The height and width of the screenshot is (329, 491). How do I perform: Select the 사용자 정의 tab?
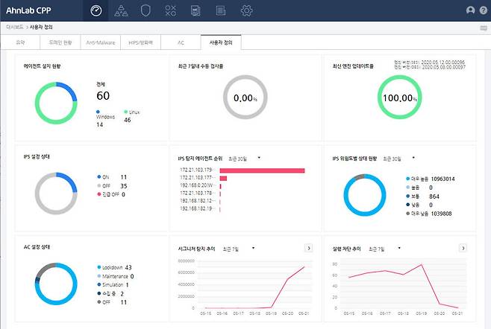pyautogui.click(x=221, y=42)
